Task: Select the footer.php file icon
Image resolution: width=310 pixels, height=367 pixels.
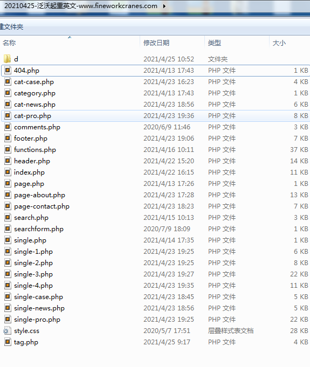Action: [x=8, y=138]
